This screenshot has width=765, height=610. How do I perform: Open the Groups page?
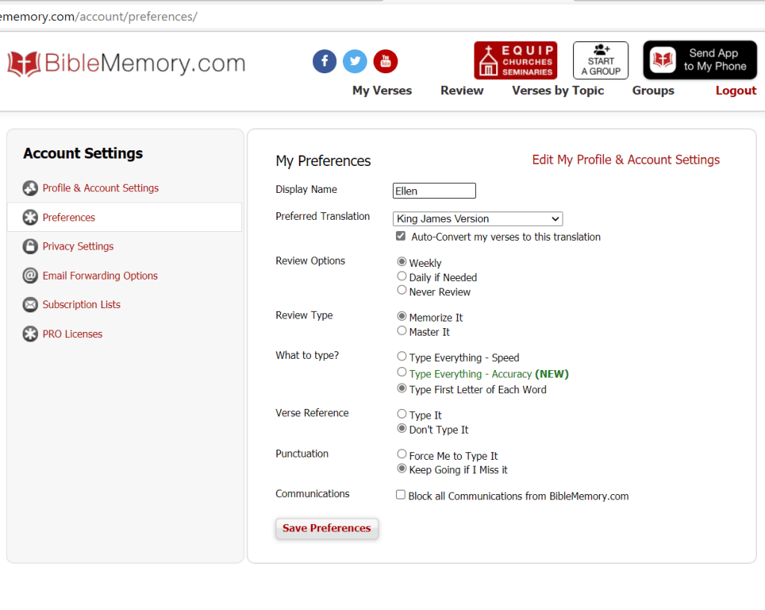[x=653, y=90]
